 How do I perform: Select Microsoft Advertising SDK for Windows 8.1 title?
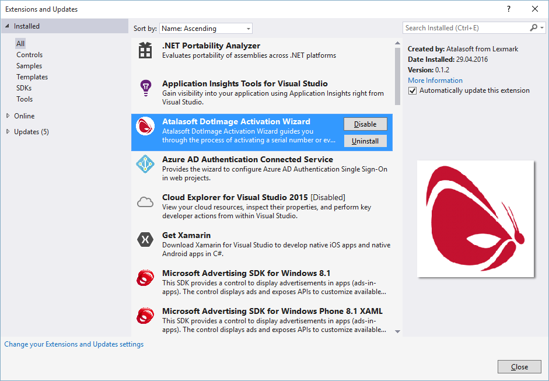246,273
